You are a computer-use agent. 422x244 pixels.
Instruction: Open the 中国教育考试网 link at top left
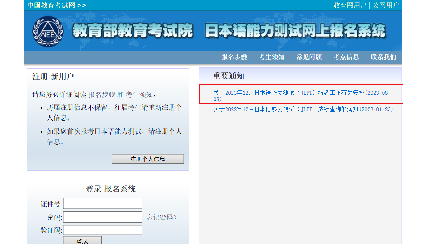[x=51, y=5]
